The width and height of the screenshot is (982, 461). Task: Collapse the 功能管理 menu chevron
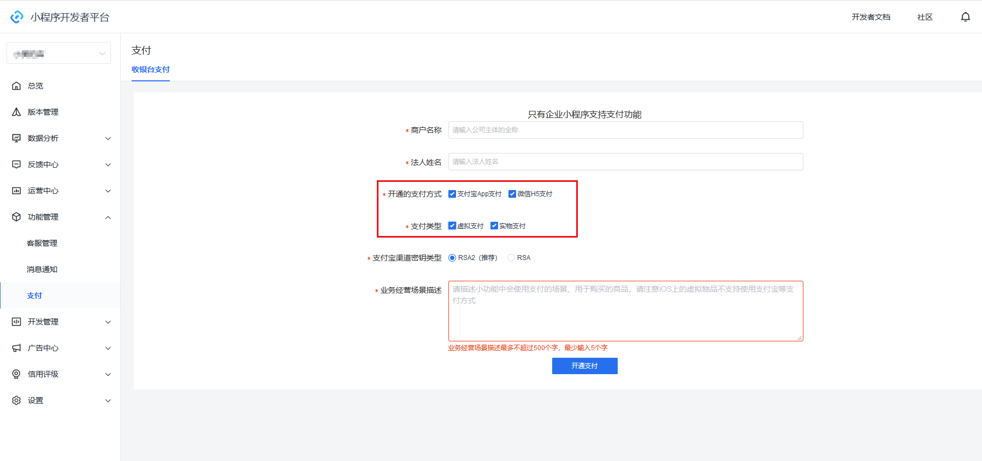[108, 217]
